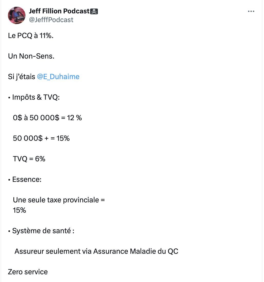Click the bullet before "Système de santé"
The height and width of the screenshot is (282, 264).
[9, 231]
